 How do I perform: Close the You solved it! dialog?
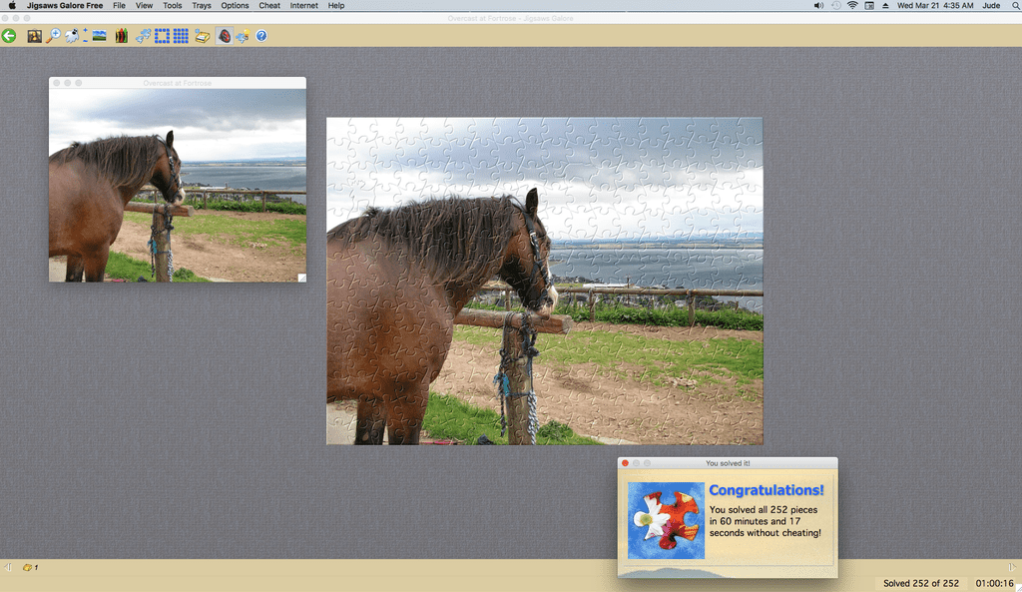tap(625, 463)
